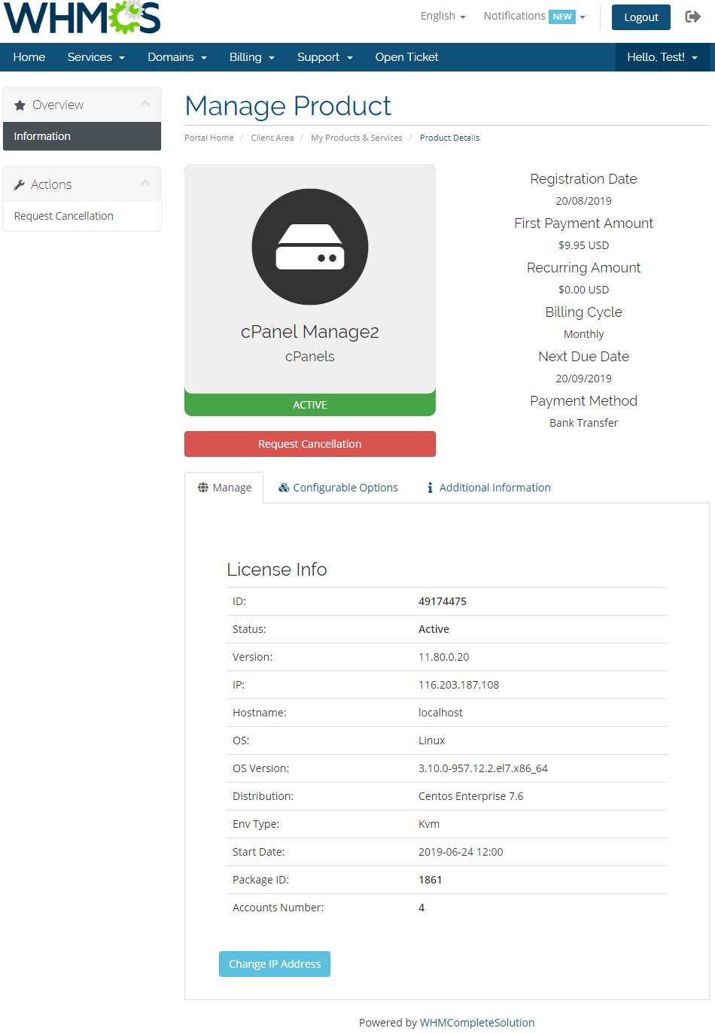
Task: Click the WHMCS logo
Action: [x=83, y=17]
